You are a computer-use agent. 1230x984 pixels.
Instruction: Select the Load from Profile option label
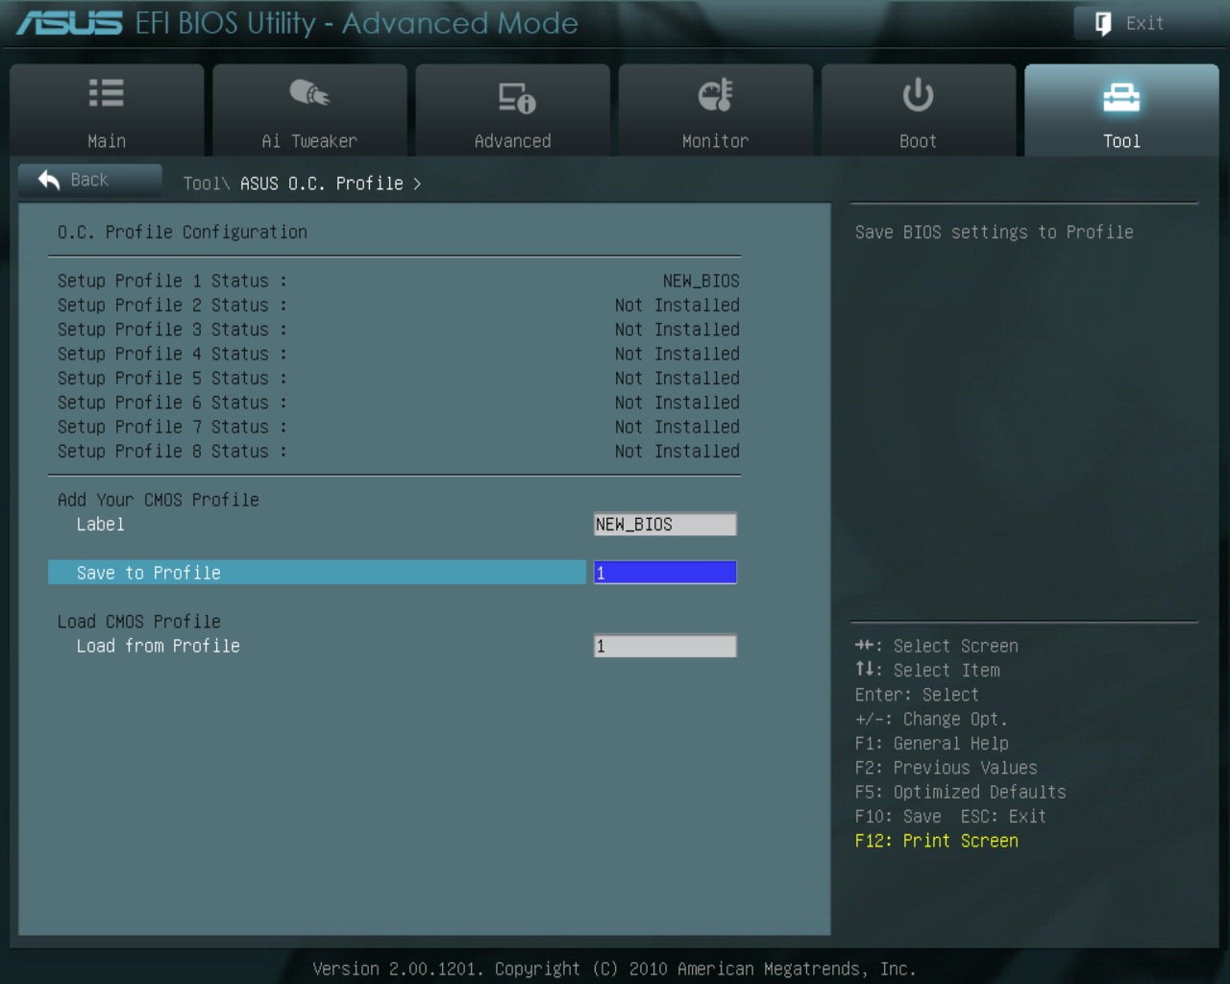coord(159,646)
